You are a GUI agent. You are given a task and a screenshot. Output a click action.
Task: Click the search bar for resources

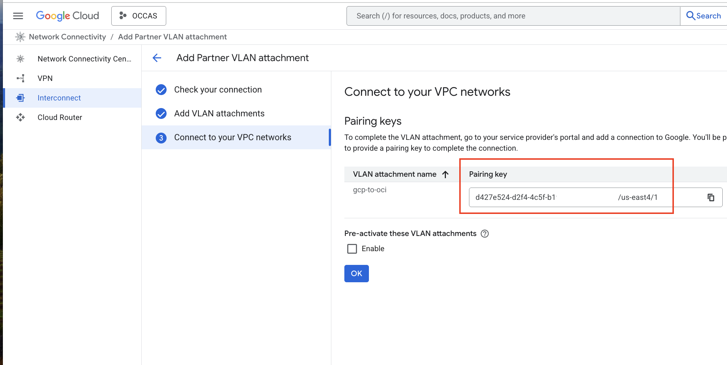click(513, 16)
